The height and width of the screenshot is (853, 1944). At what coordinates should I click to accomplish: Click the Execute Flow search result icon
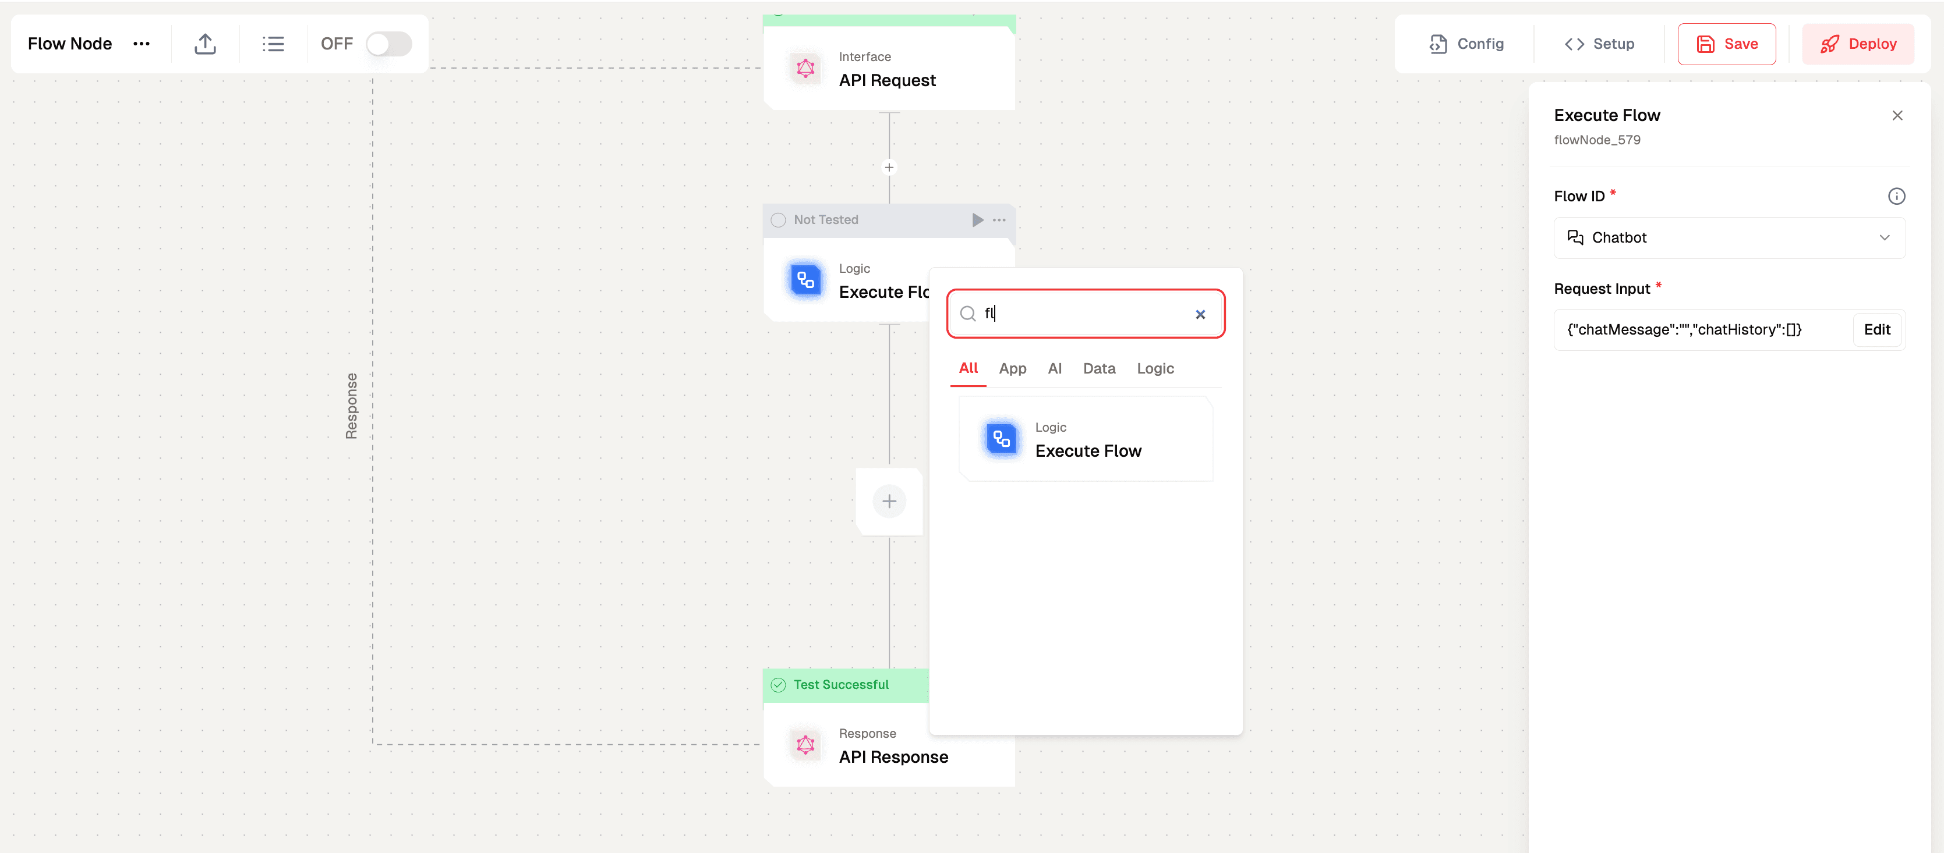point(1002,439)
